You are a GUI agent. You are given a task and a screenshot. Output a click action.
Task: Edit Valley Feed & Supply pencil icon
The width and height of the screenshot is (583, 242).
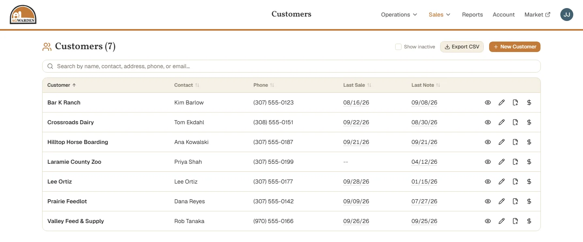point(502,221)
